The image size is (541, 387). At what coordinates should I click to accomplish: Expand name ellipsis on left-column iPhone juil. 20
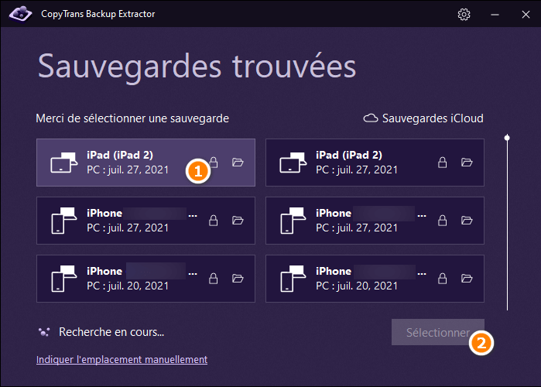[193, 274]
